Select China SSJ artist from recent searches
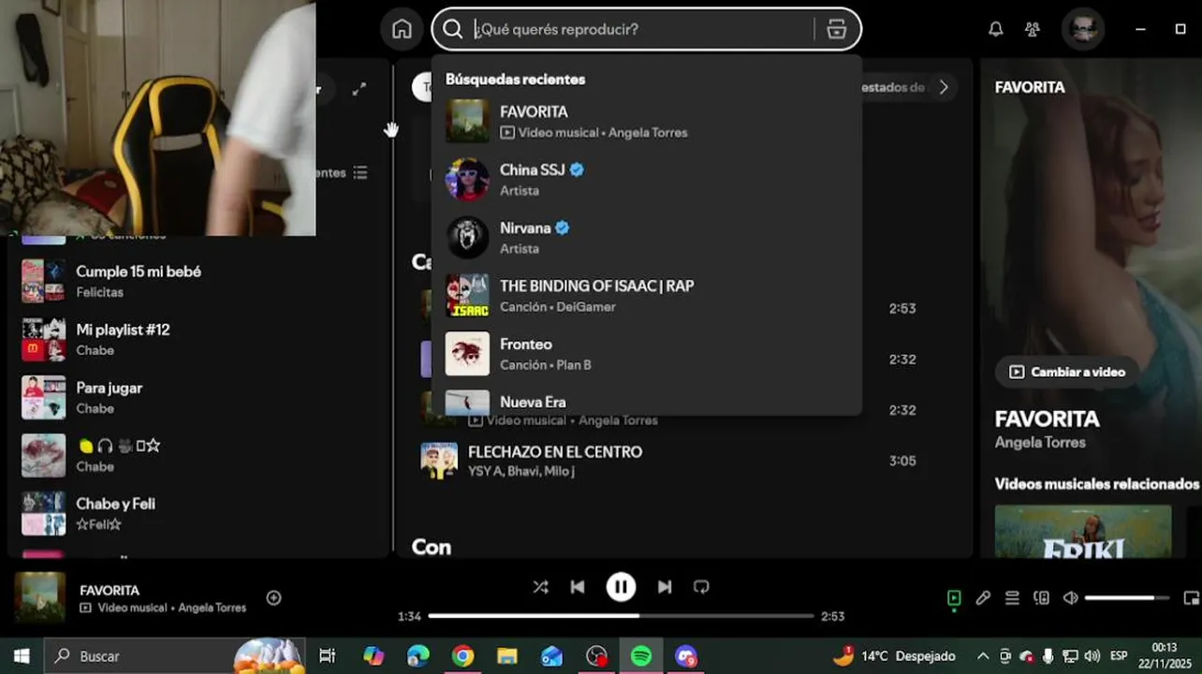 click(646, 179)
